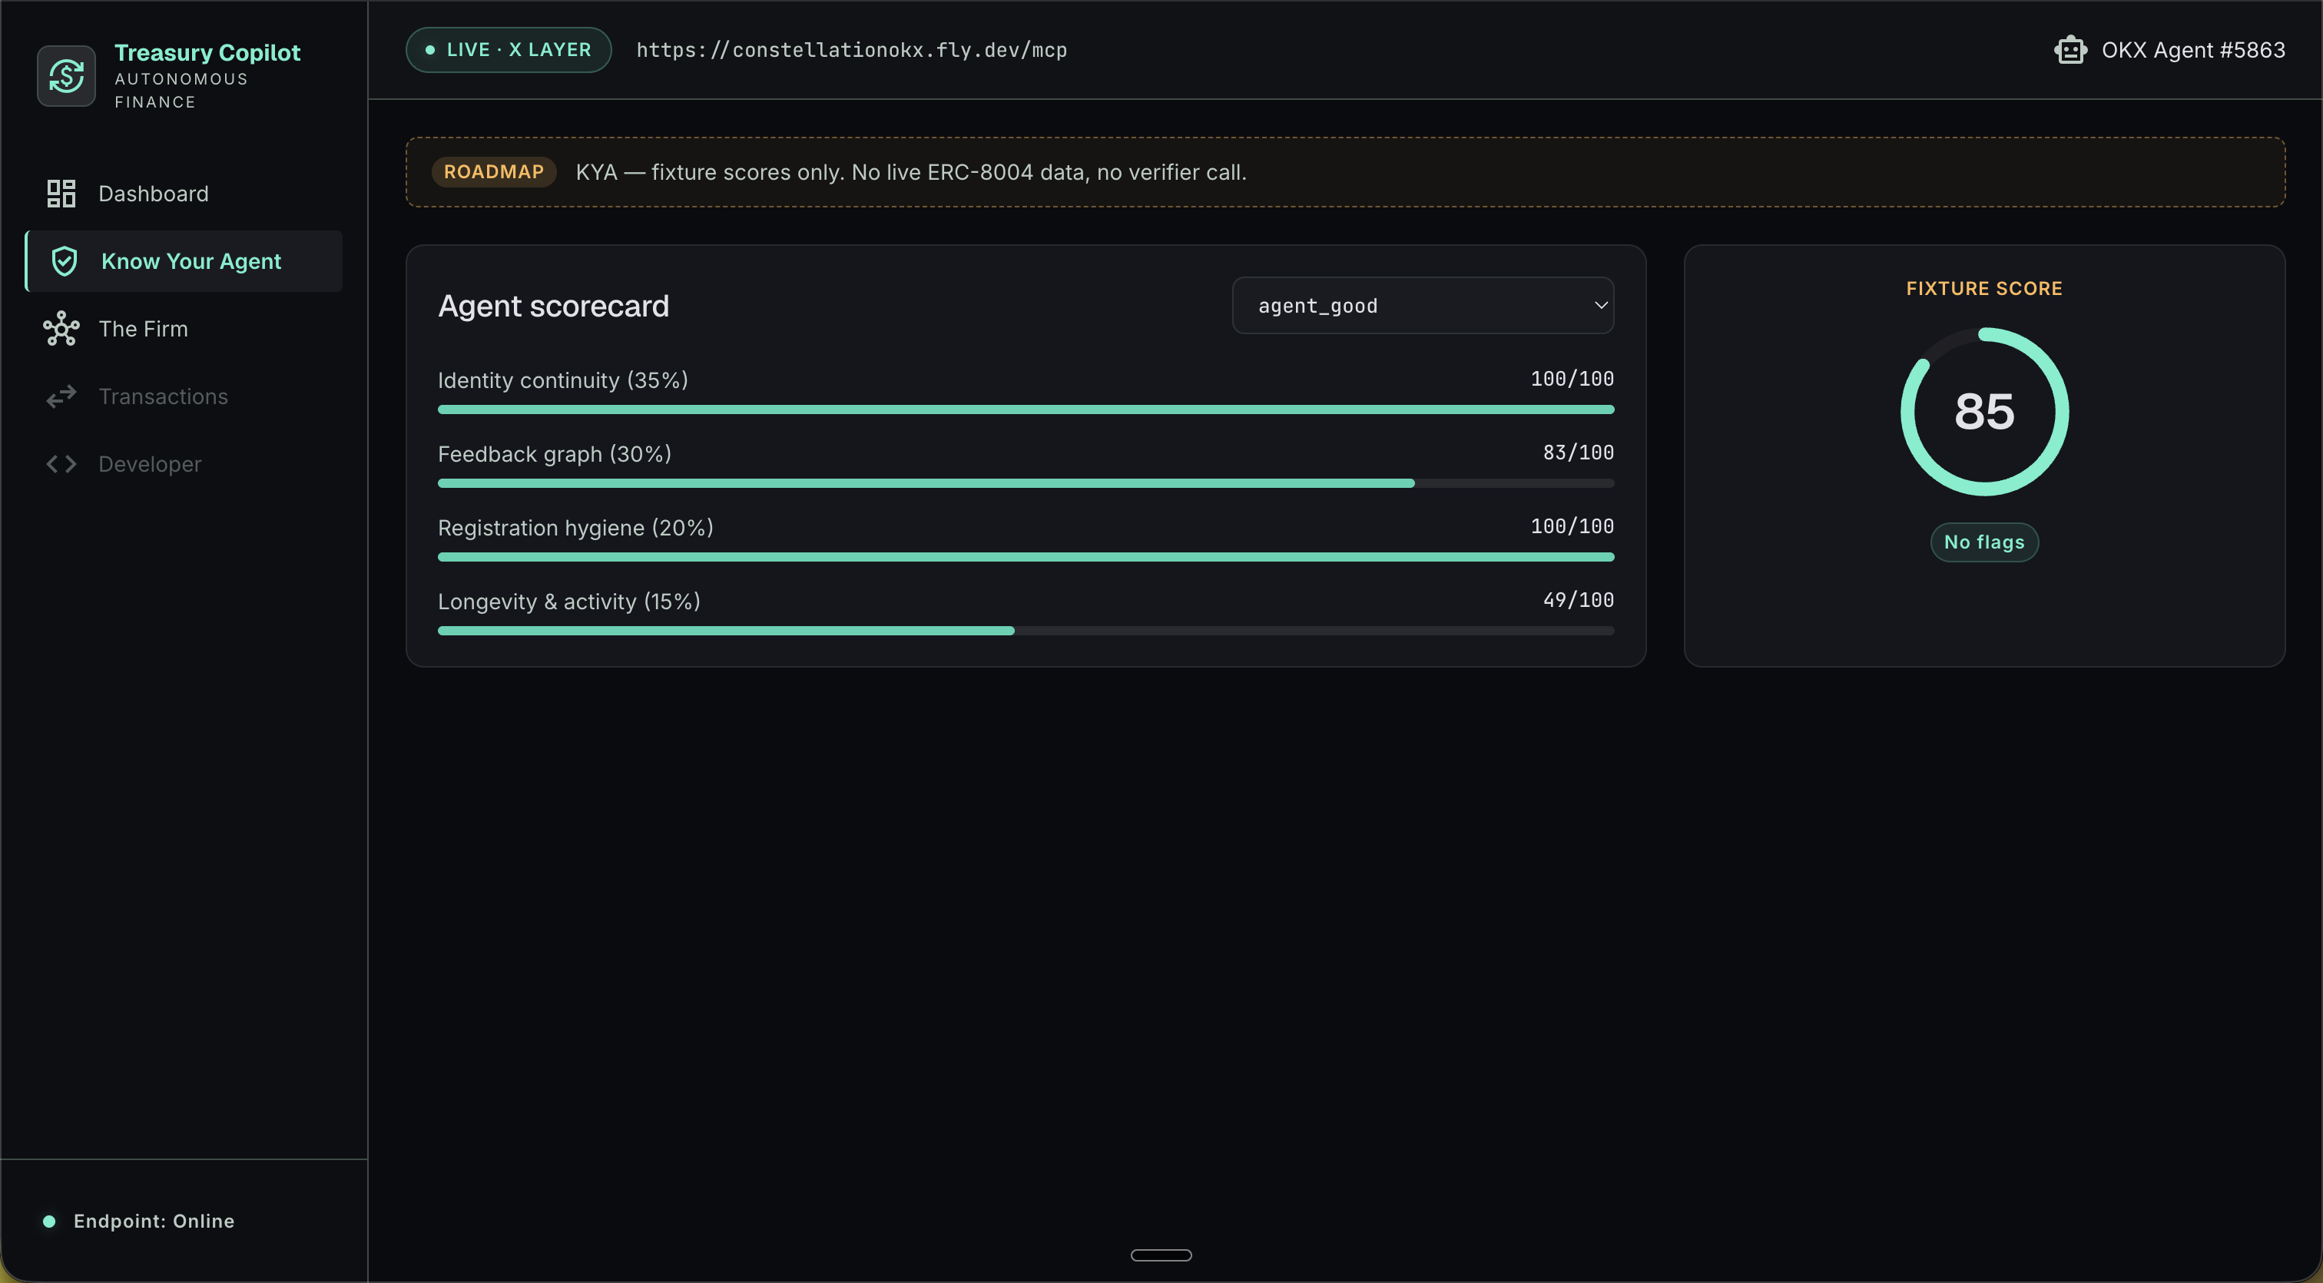
Task: Click the Transactions arrows icon
Action: click(61, 396)
